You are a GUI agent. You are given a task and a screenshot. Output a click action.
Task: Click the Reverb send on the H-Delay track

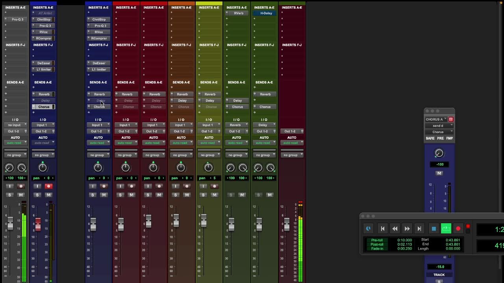point(265,94)
